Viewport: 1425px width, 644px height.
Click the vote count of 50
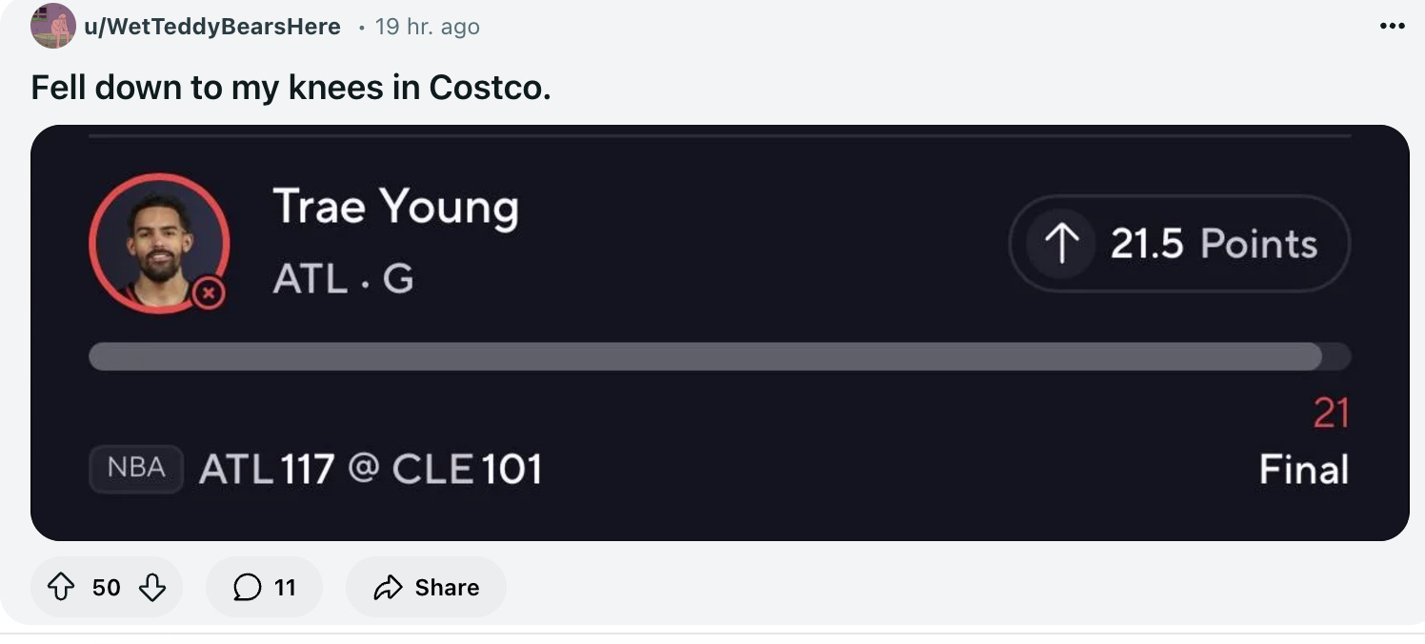pos(107,588)
